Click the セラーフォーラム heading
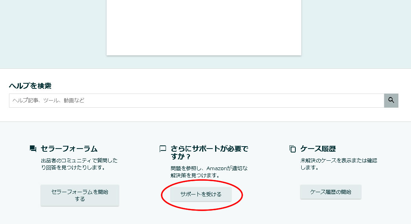411x224 pixels. coord(69,149)
